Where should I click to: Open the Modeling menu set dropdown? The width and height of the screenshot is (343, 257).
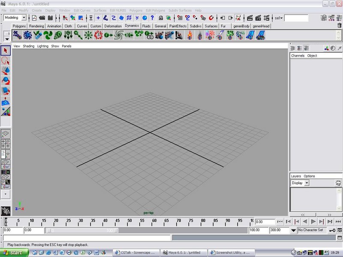24,18
